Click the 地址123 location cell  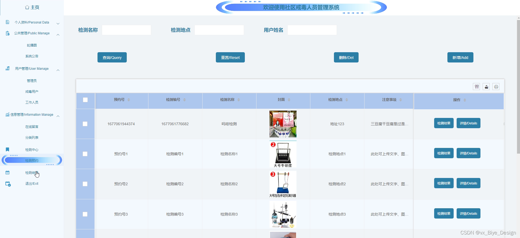tap(337, 124)
